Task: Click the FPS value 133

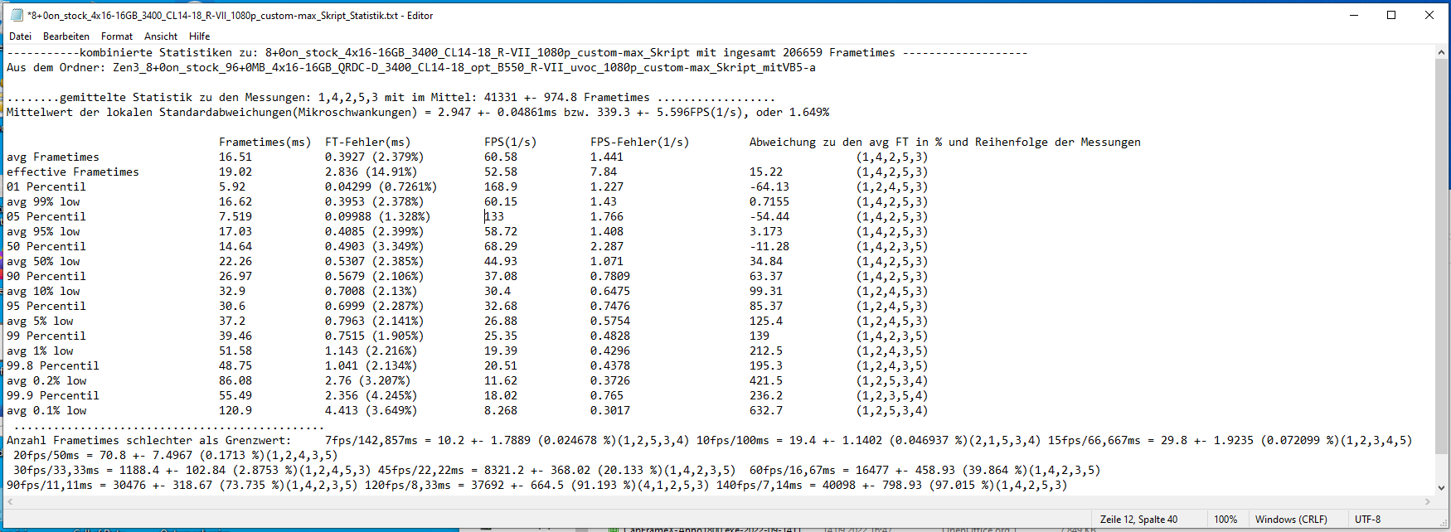Action: (494, 217)
